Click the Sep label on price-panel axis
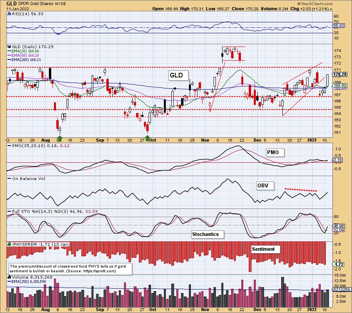Image resolution: width=352 pixels, height=313 pixels. point(100,140)
